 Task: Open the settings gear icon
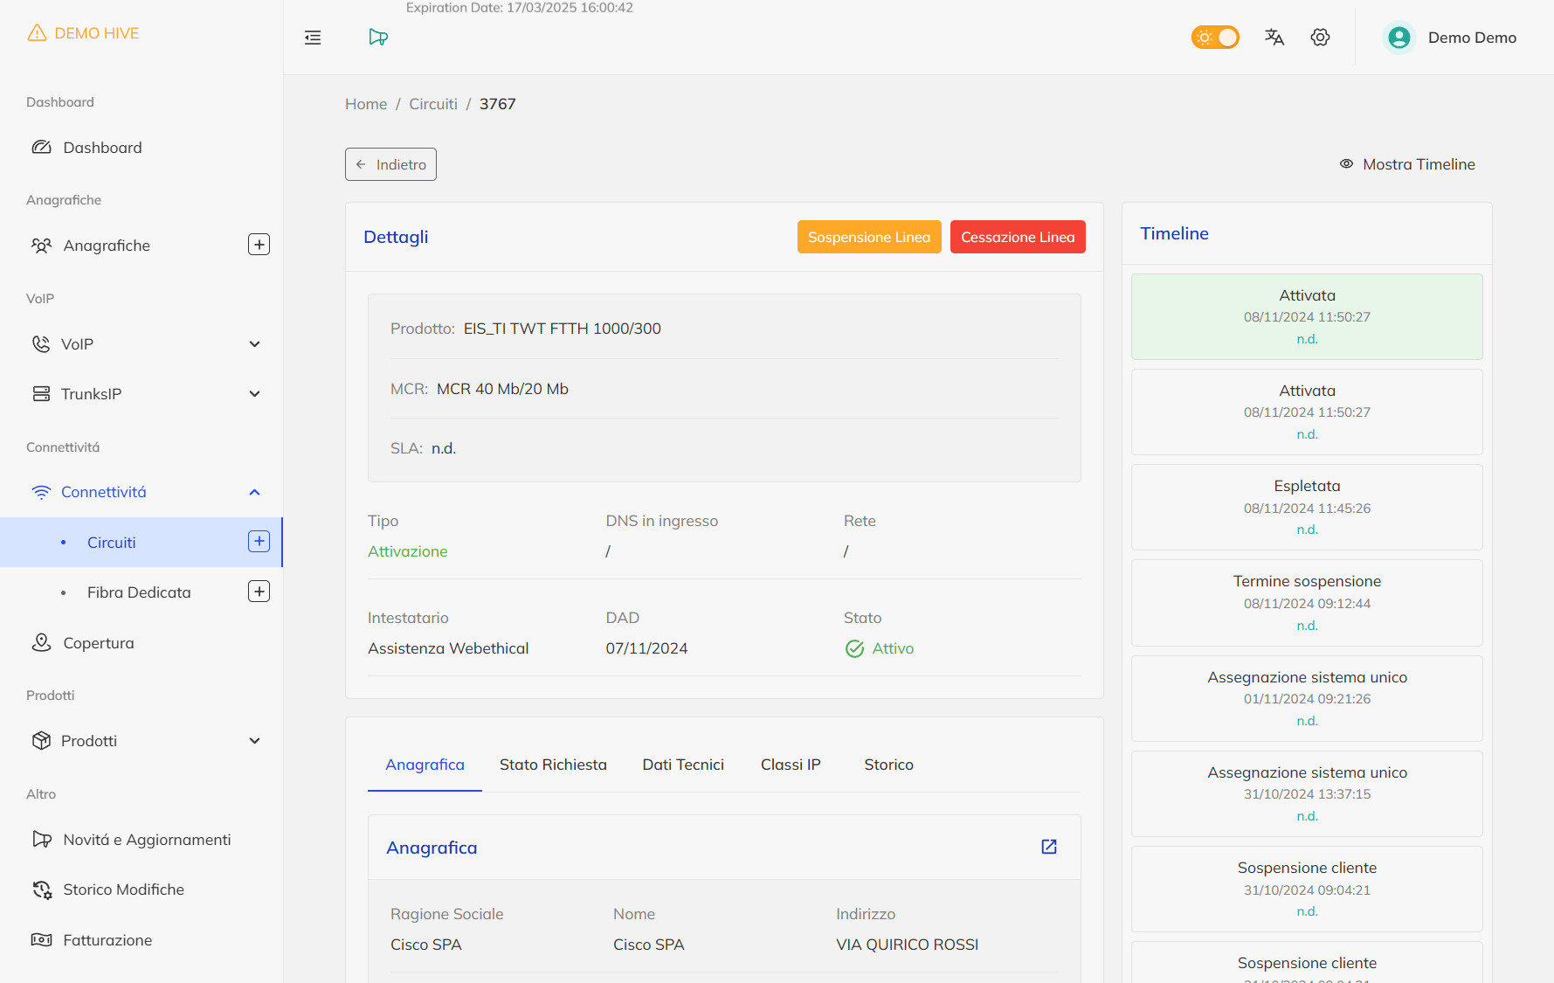click(1320, 38)
